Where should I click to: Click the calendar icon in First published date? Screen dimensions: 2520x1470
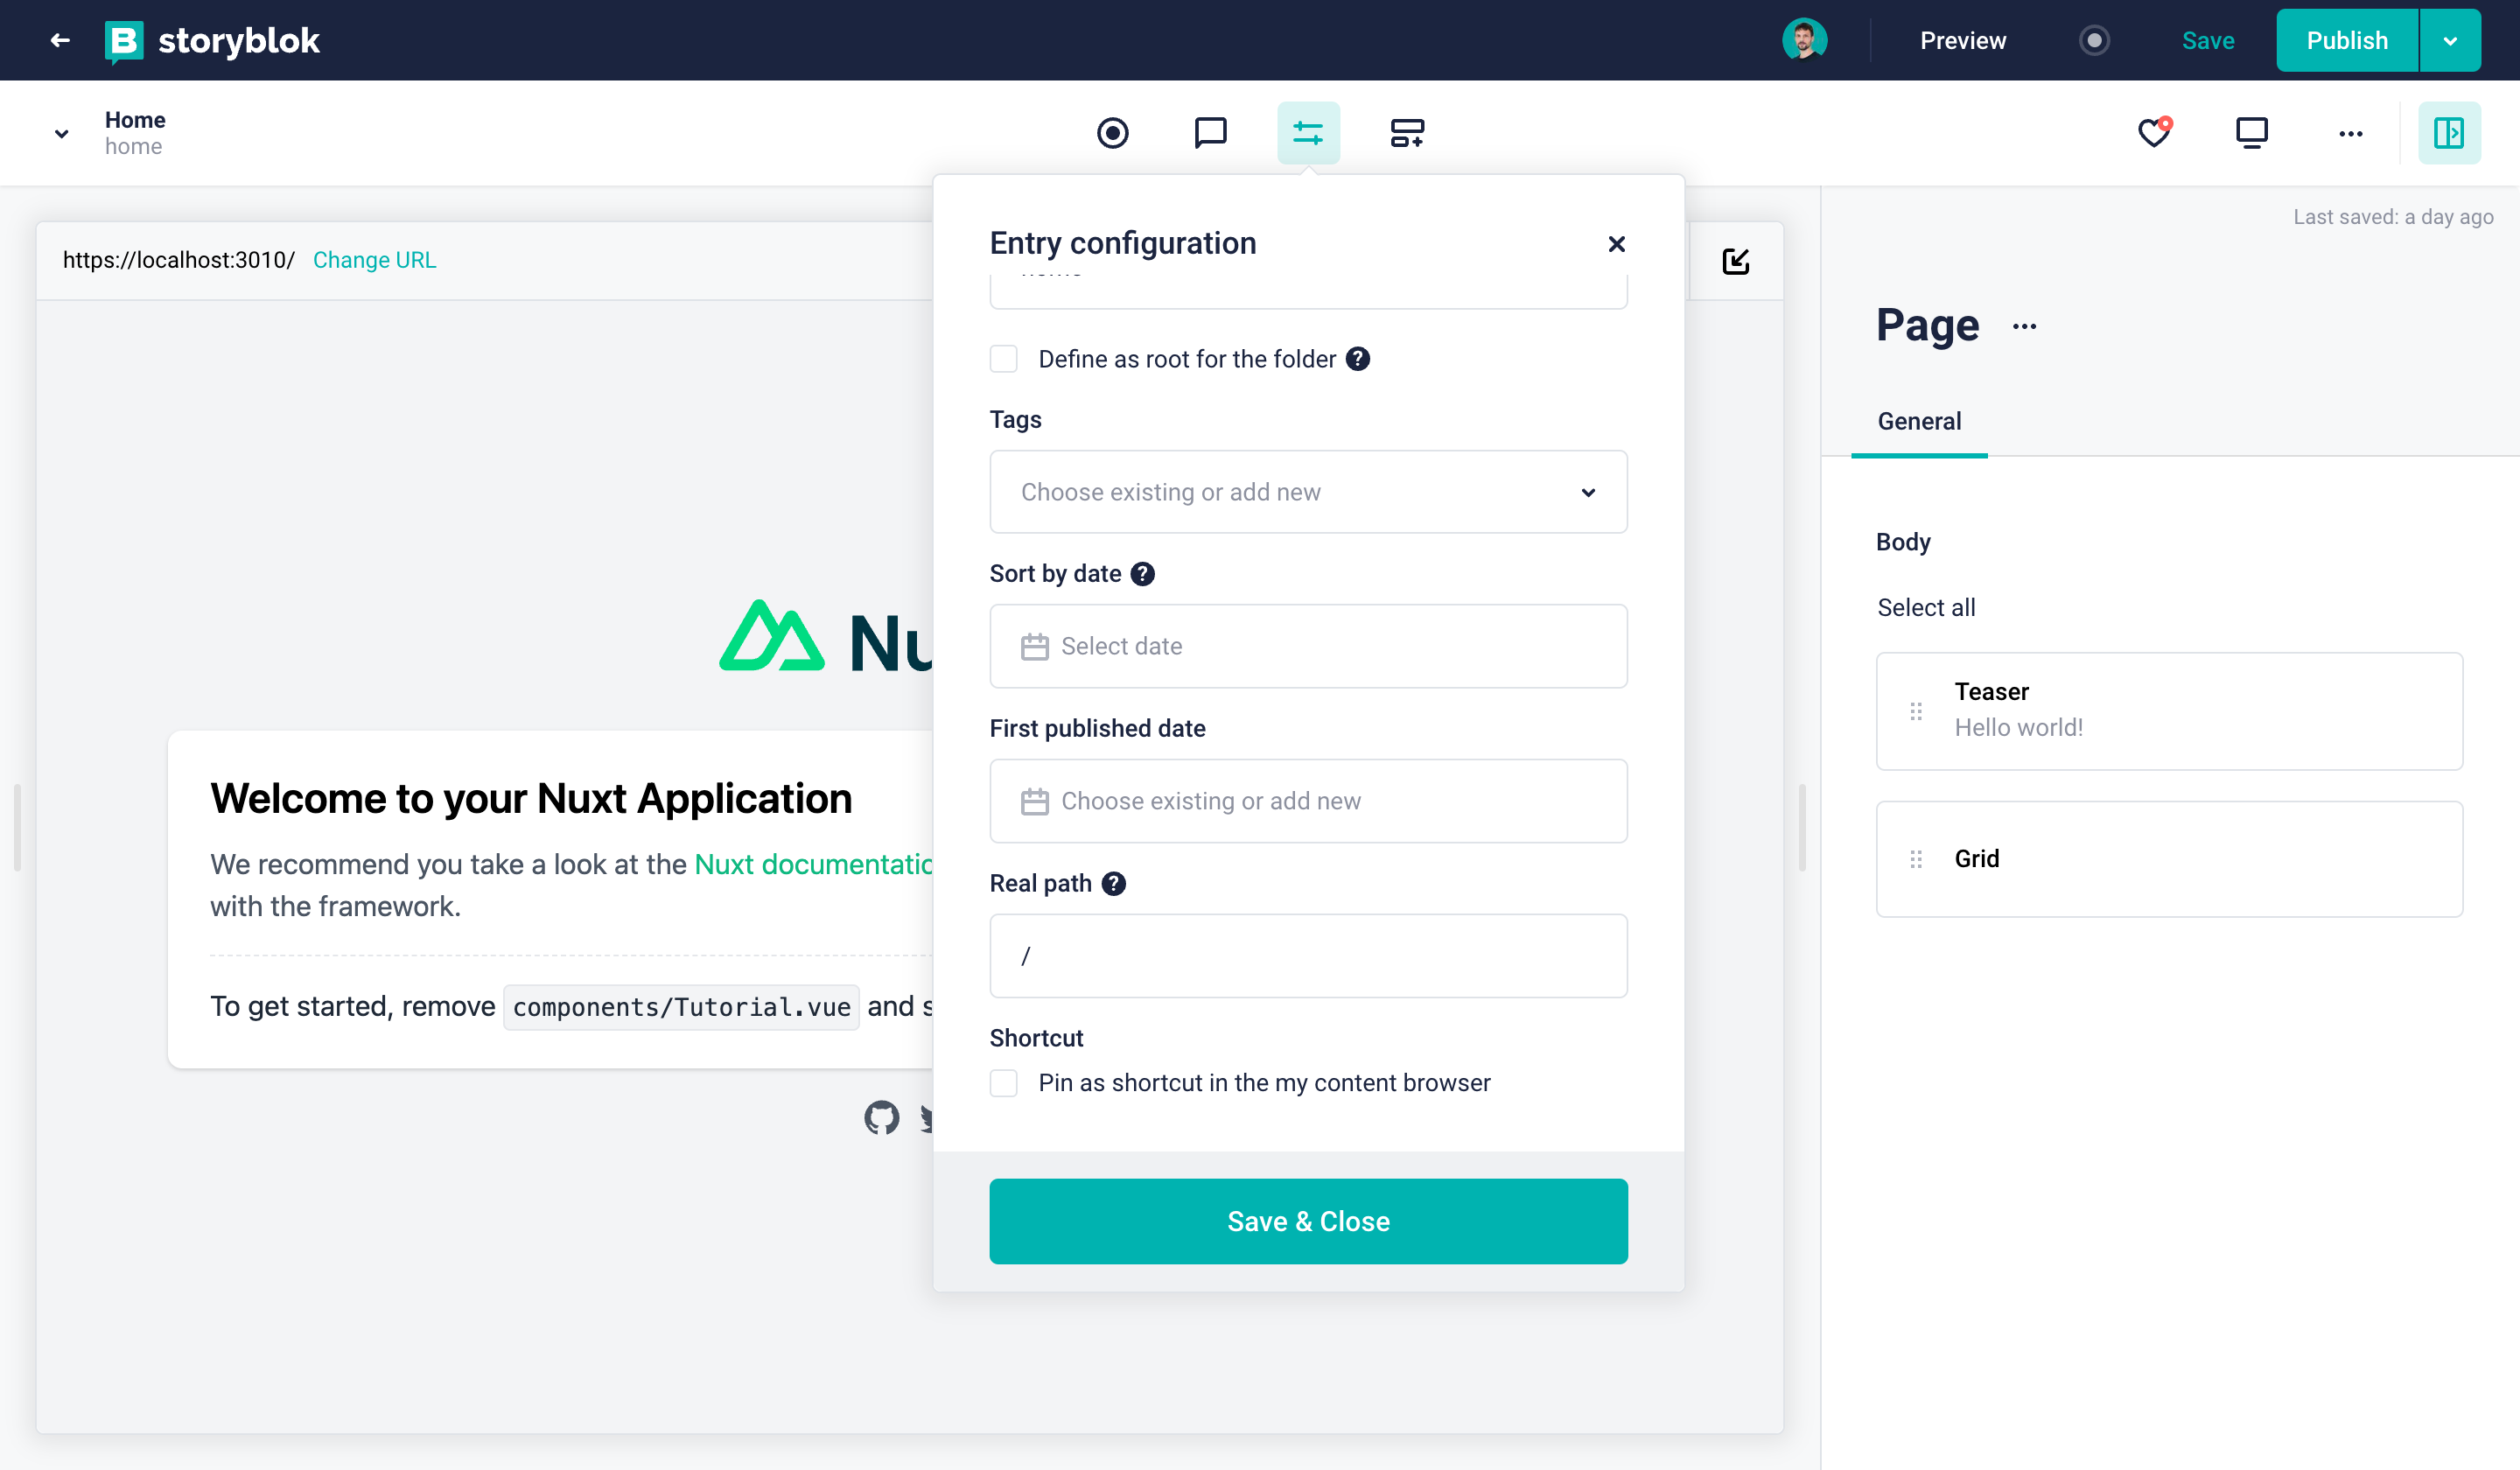pyautogui.click(x=1034, y=801)
